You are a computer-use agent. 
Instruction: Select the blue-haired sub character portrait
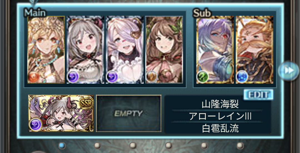click(215, 50)
